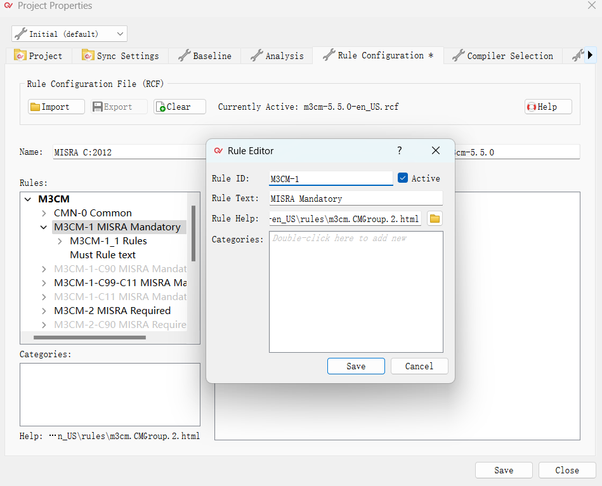The image size is (602, 486).
Task: Click Save in the Rule Editor
Action: pos(356,366)
